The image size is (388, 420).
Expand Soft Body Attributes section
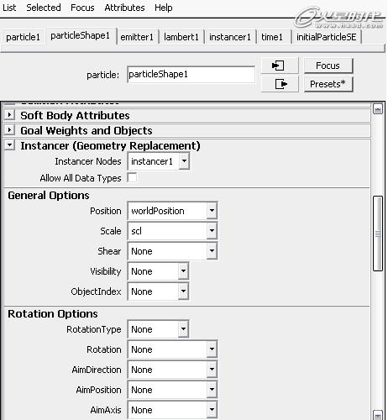(10, 115)
